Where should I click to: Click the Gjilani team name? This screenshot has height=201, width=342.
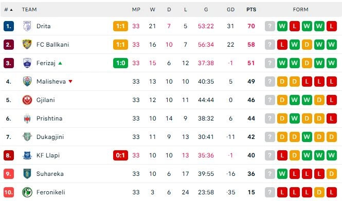(46, 100)
